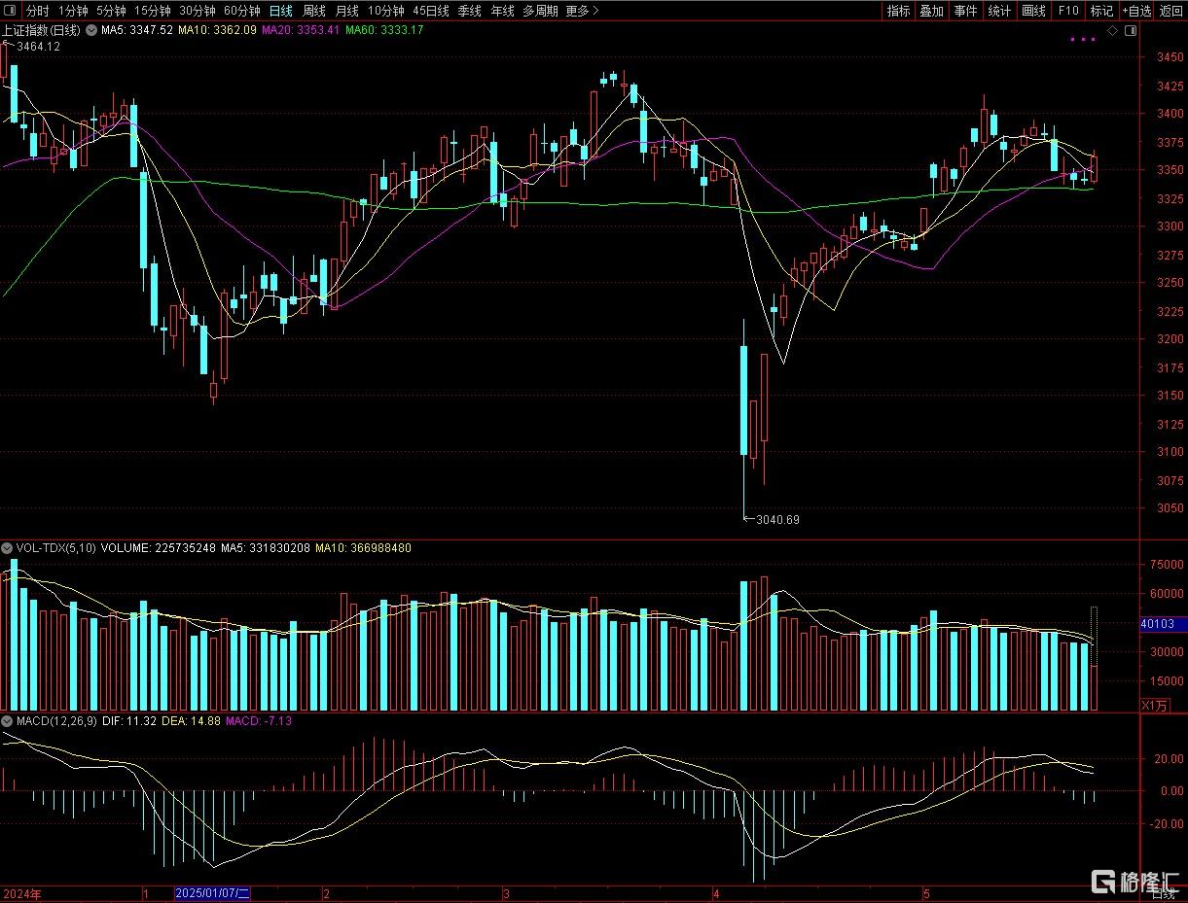Toggle the right panel icon near price axis
The image size is (1188, 903).
(1131, 31)
